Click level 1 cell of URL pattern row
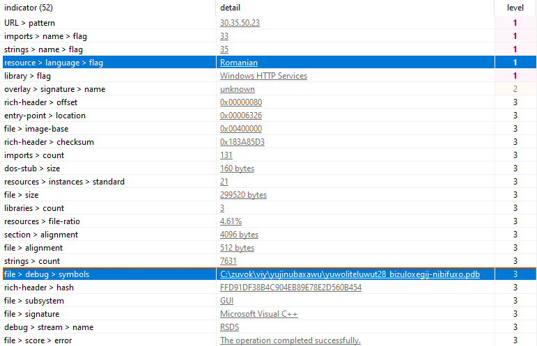The image size is (537, 346). click(x=515, y=23)
